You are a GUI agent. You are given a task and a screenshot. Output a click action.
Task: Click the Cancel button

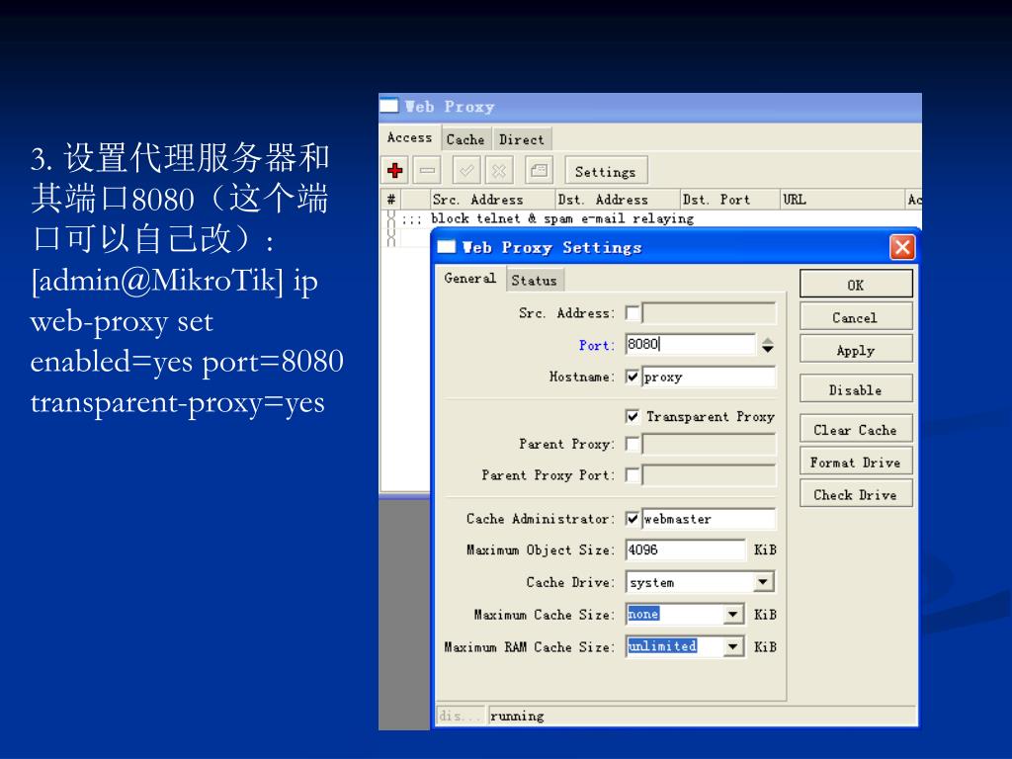[x=856, y=317]
